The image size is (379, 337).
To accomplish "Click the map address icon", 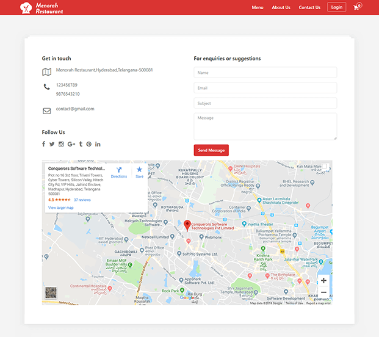I will (x=46, y=72).
